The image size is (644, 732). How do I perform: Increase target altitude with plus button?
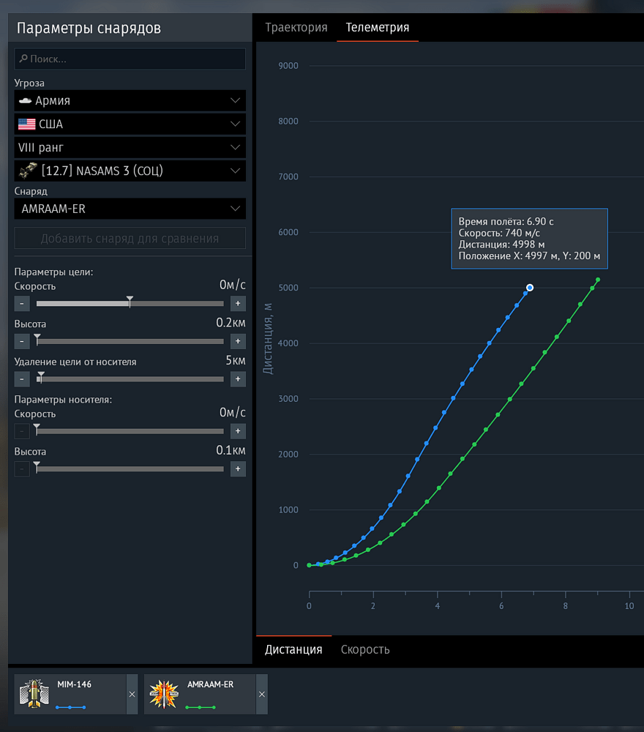click(238, 341)
